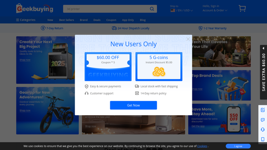The width and height of the screenshot is (267, 150).
Task: Click I agree on the cookie banner
Action: tap(238, 146)
